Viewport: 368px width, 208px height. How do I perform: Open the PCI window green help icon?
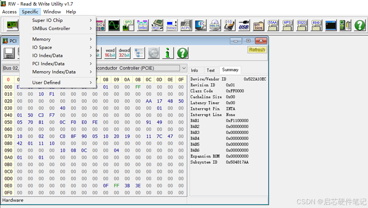click(x=183, y=53)
